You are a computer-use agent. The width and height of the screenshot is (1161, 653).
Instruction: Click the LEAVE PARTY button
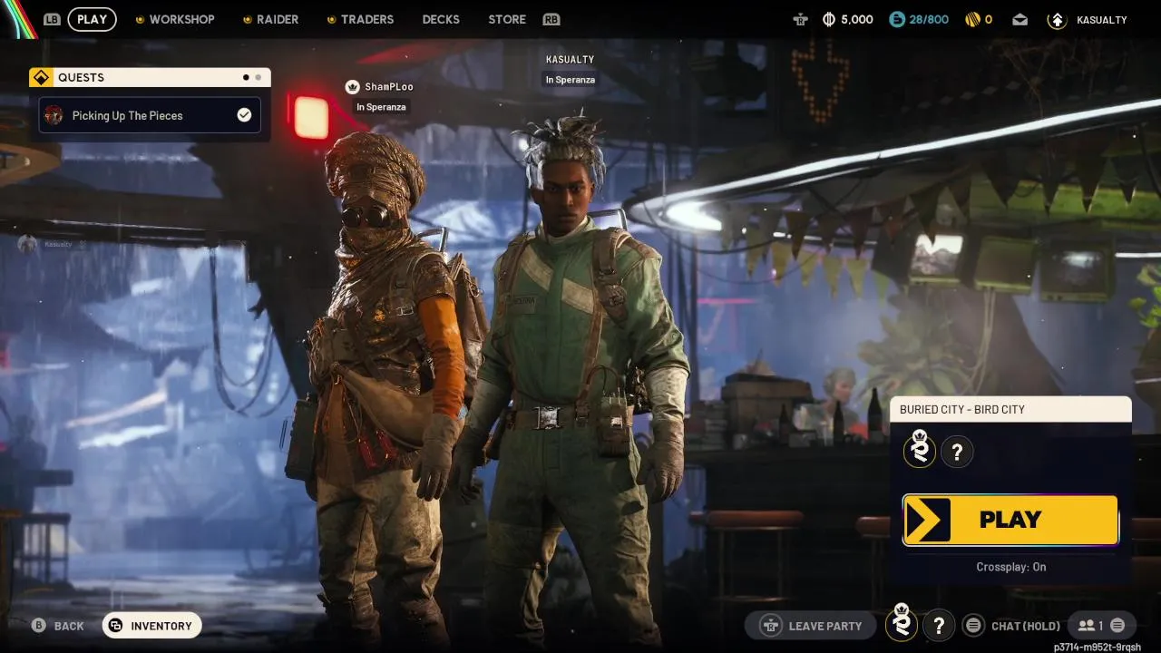coord(811,626)
